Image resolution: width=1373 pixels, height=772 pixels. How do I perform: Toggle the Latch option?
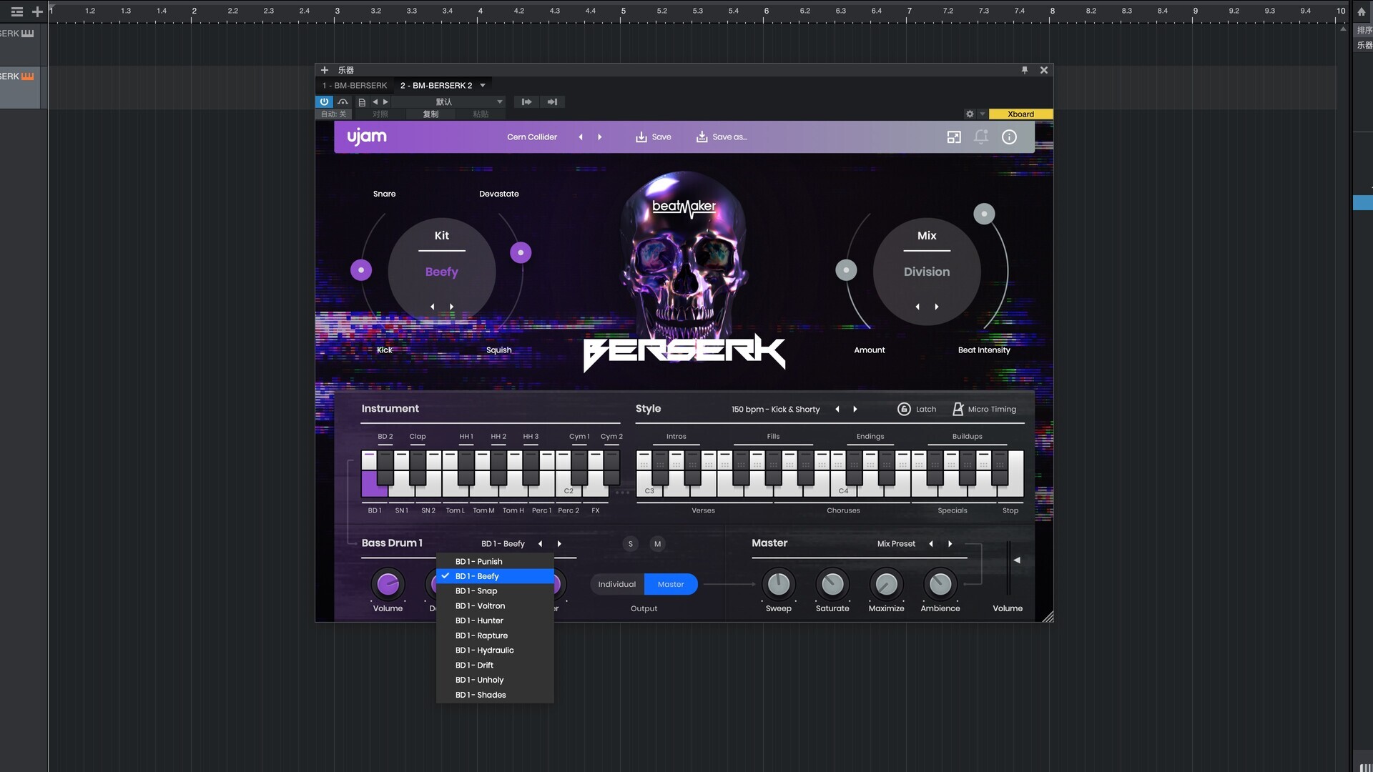917,409
